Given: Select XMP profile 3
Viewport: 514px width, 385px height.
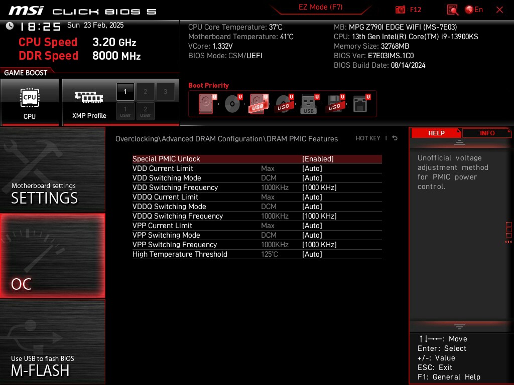Looking at the screenshot, I should (x=165, y=92).
